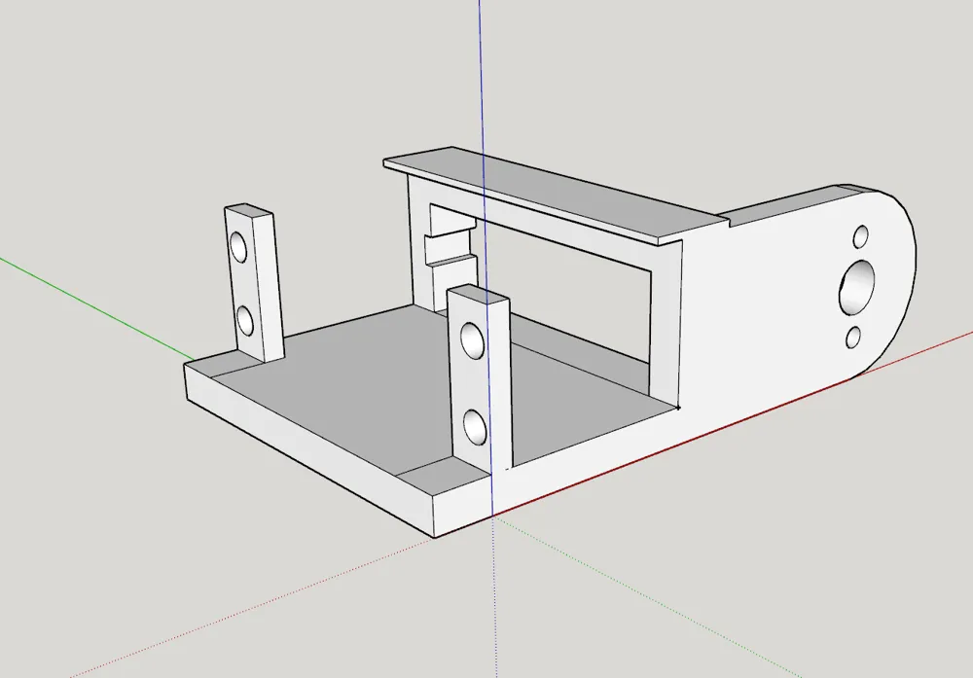The width and height of the screenshot is (973, 678).
Task: Select the large center hole on rounded bracket
Action: coord(857,287)
